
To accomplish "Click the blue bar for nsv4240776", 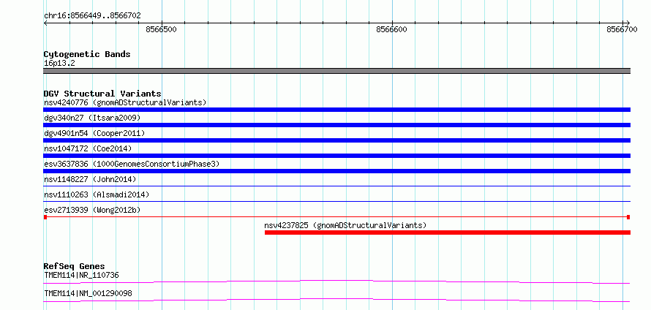I will coord(336,110).
